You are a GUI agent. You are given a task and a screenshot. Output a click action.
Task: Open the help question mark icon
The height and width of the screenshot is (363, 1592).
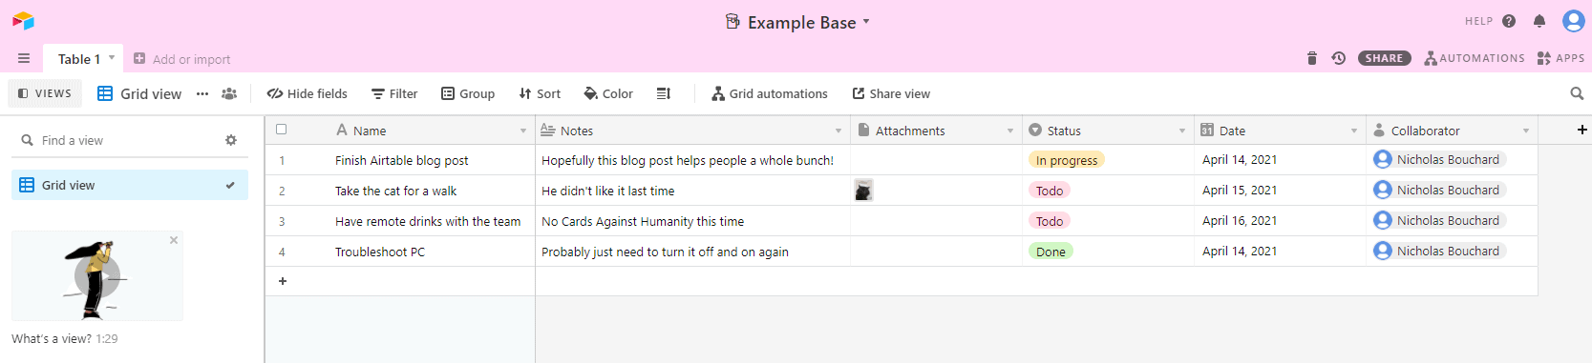[x=1509, y=21]
